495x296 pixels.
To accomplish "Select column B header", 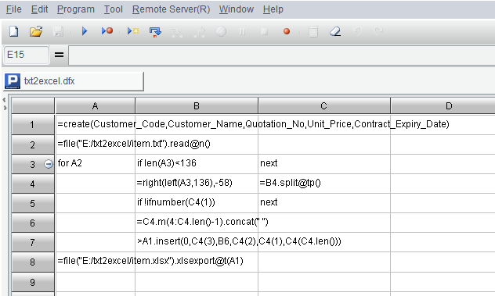I will (x=197, y=105).
